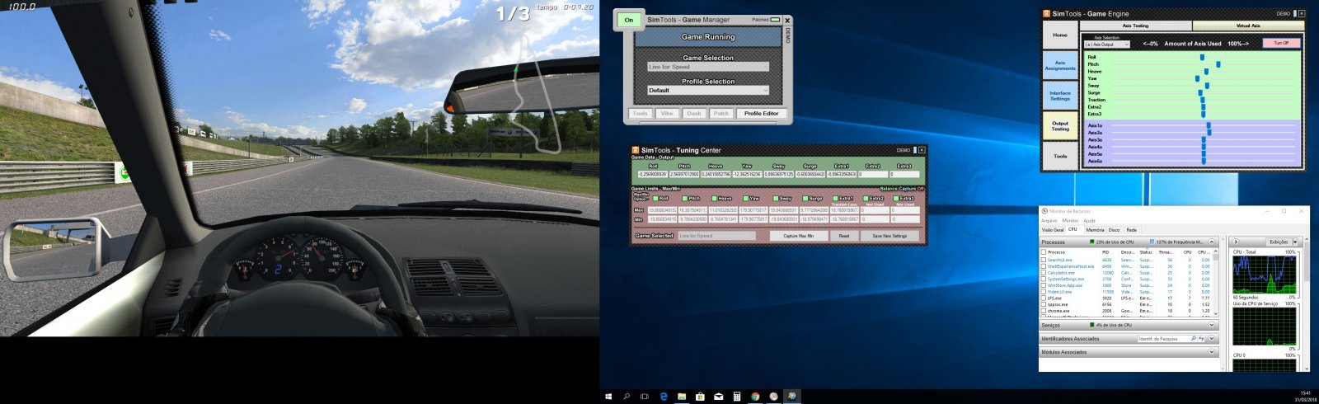This screenshot has height=404, width=1319.
Task: Click the refresh icon beside the handle search
Action: click(1202, 339)
